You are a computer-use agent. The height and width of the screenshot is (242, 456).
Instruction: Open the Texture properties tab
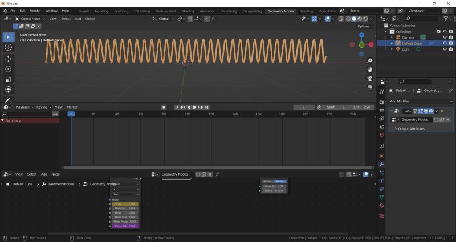[381, 216]
